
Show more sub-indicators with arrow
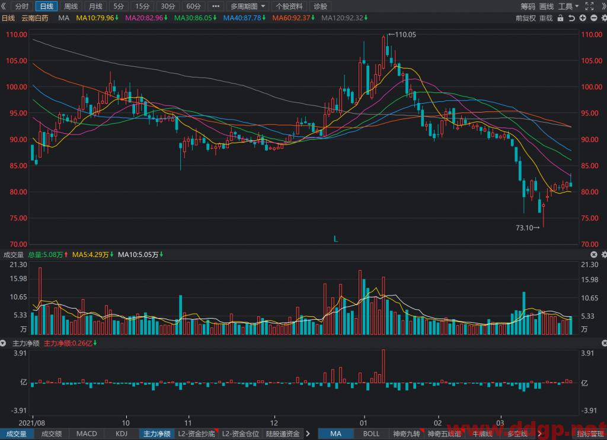(308, 434)
